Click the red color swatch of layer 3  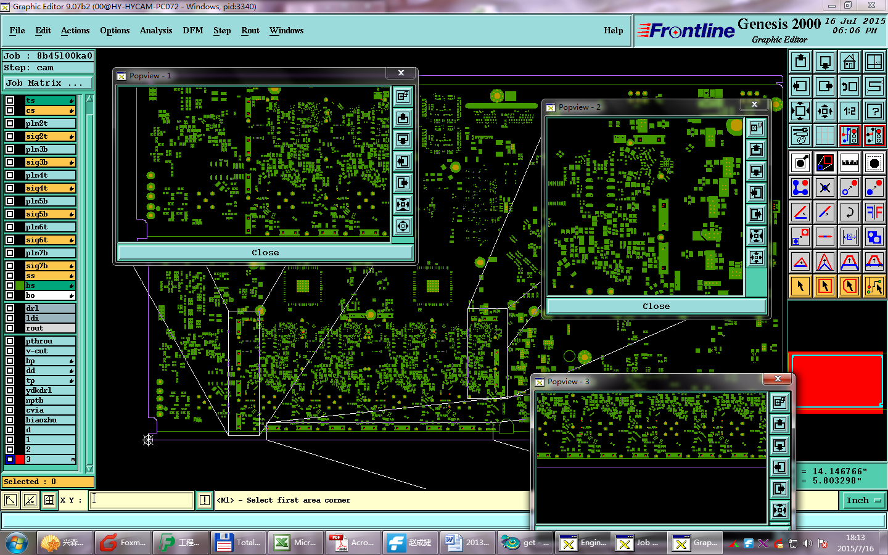point(20,459)
